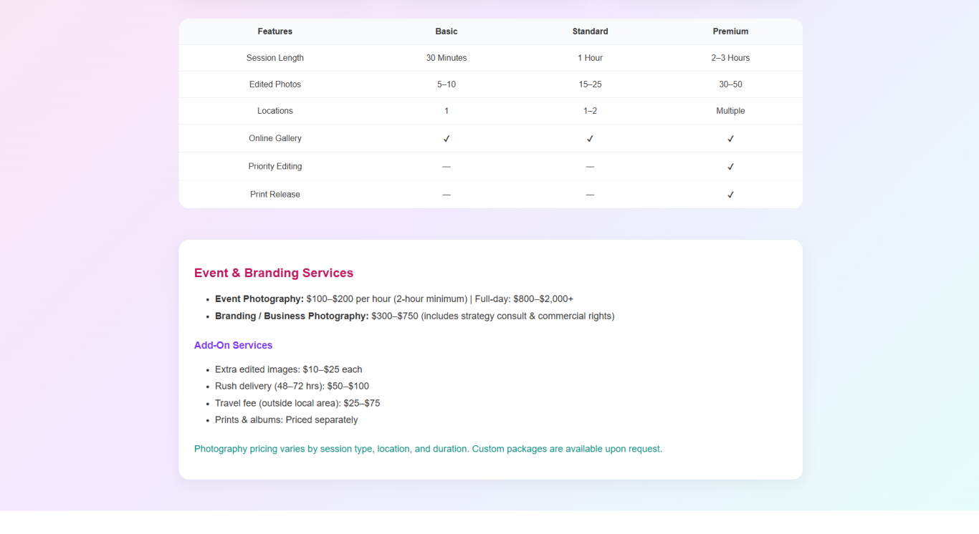This screenshot has height=534, width=979.
Task: Click the Priority Editing dash under Standard
Action: (590, 167)
